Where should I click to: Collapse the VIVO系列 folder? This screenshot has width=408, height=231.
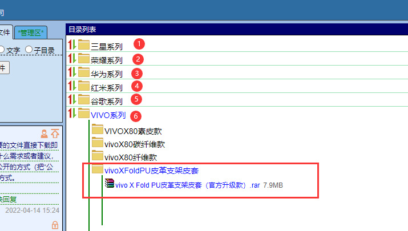(x=108, y=115)
